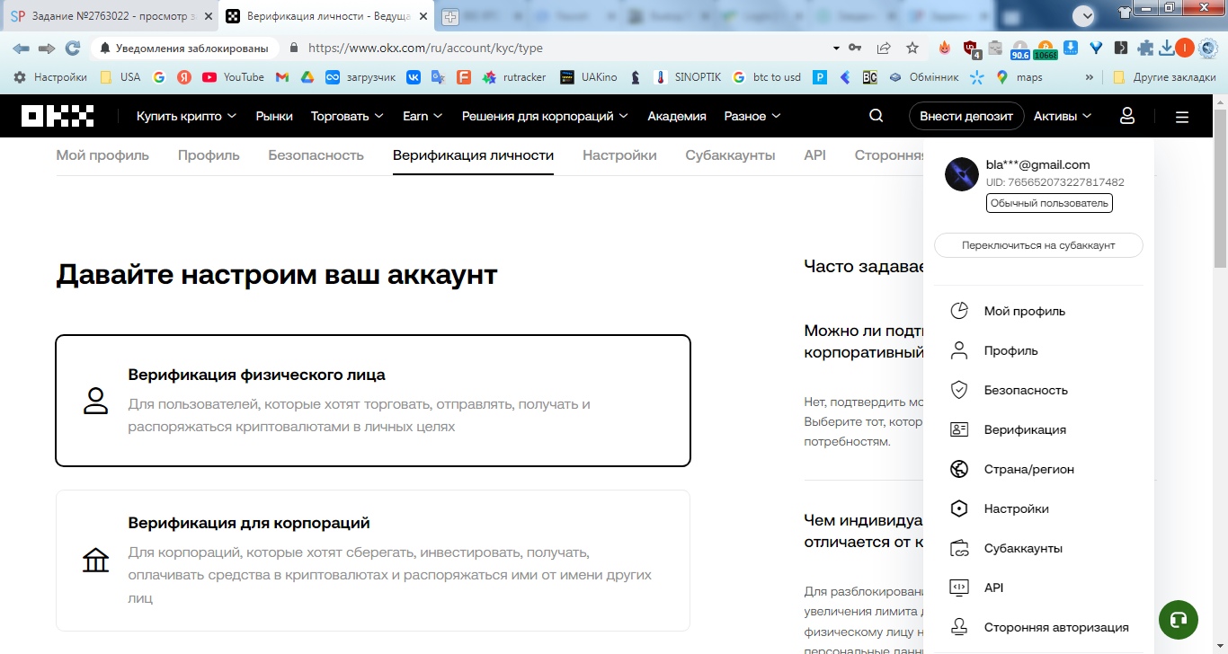Expand the Торговать dropdown menu
This screenshot has height=654, width=1228.
[x=347, y=116]
